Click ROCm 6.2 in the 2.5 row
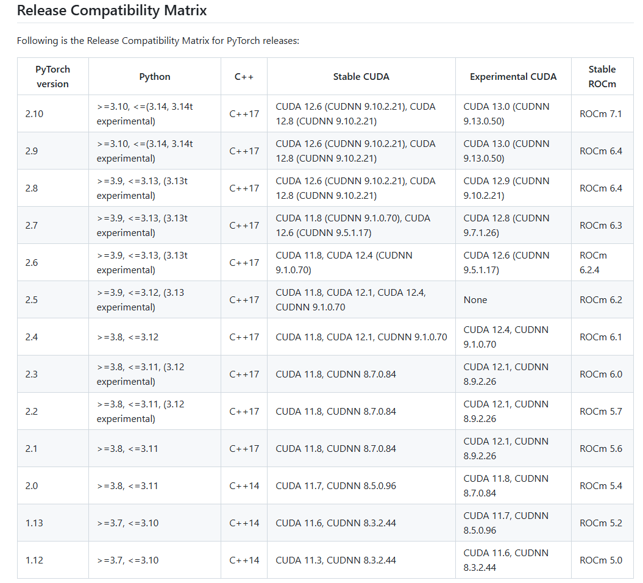Image resolution: width=643 pixels, height=583 pixels. pyautogui.click(x=602, y=299)
